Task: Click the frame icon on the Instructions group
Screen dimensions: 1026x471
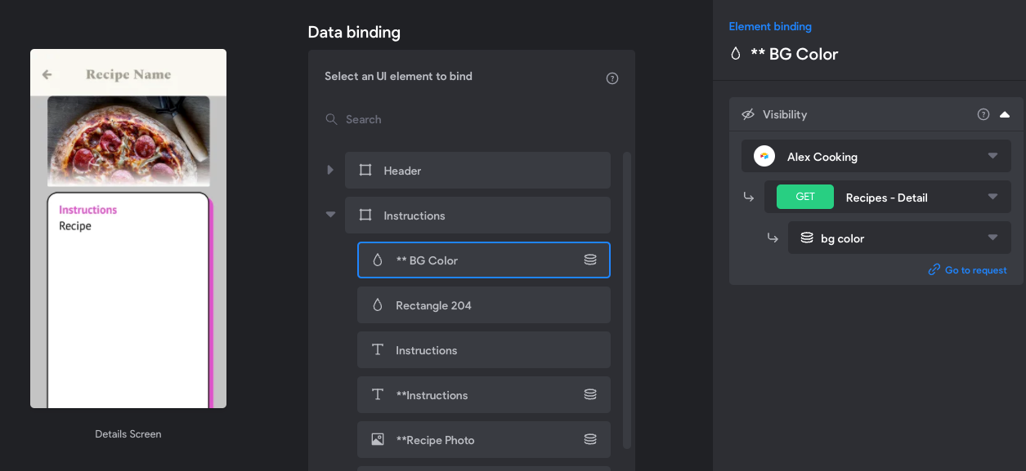Action: click(x=365, y=216)
